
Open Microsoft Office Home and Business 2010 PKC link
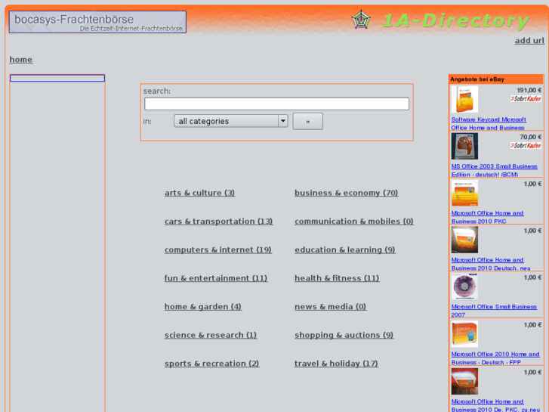(487, 217)
